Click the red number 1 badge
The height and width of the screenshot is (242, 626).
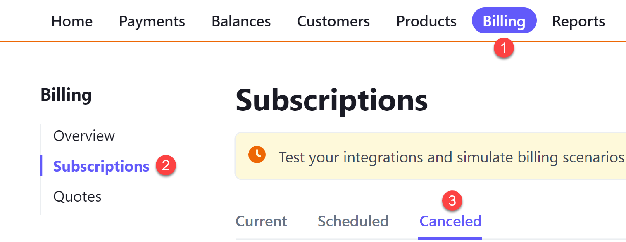click(504, 48)
